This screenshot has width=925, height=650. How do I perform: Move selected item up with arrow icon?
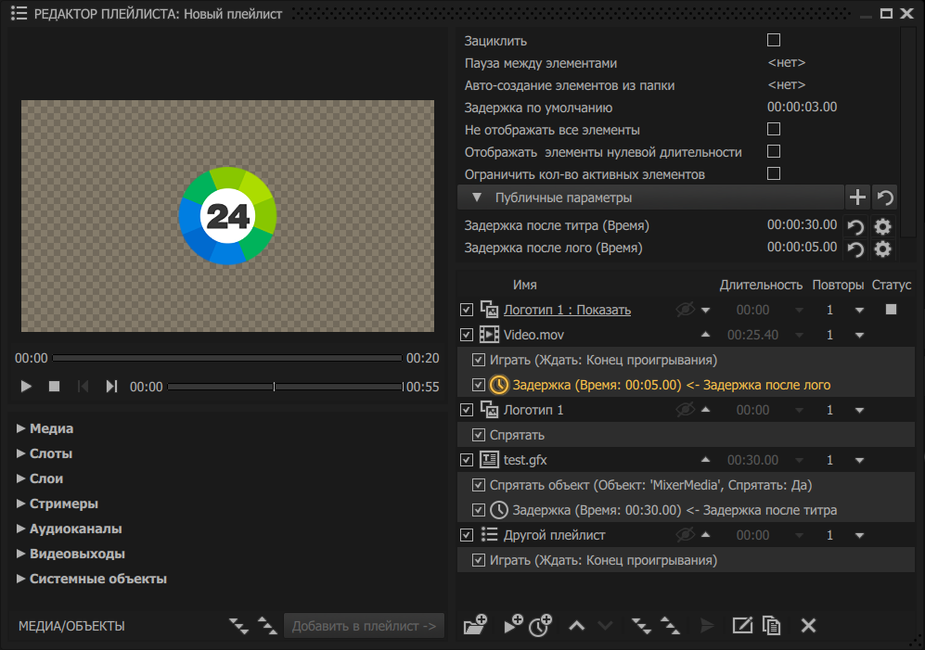click(x=576, y=626)
